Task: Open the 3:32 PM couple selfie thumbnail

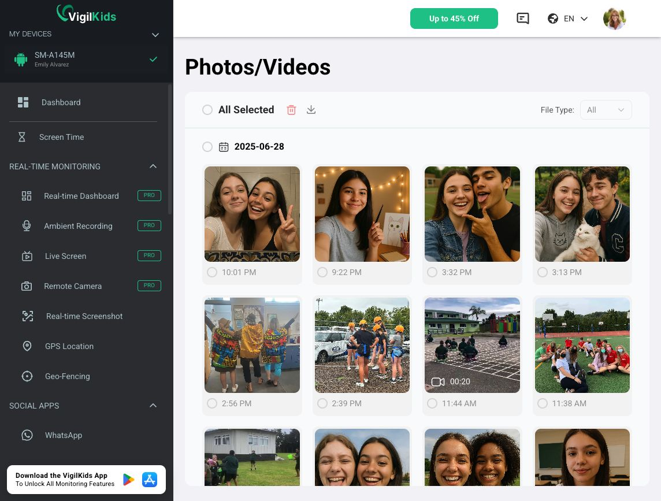Action: point(472,214)
